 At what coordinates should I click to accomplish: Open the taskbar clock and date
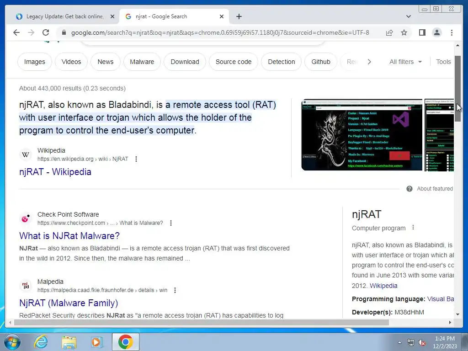pyautogui.click(x=445, y=342)
